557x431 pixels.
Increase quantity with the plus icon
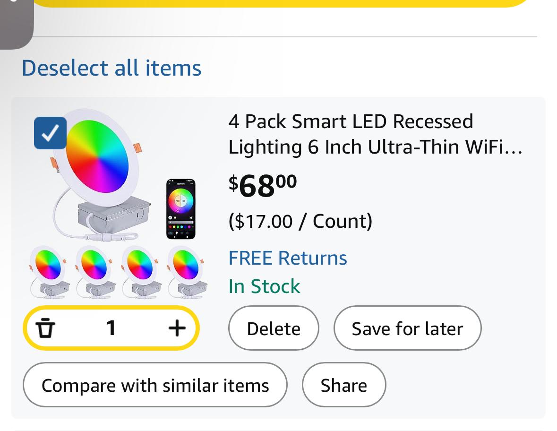coord(177,328)
